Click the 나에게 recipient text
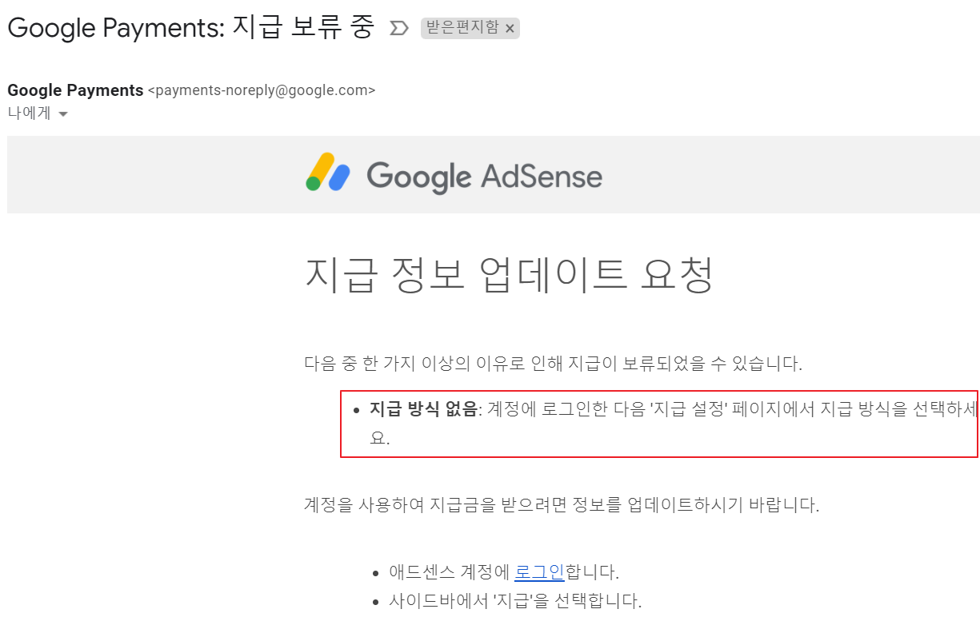Viewport: 980px width, 629px height. tap(30, 113)
